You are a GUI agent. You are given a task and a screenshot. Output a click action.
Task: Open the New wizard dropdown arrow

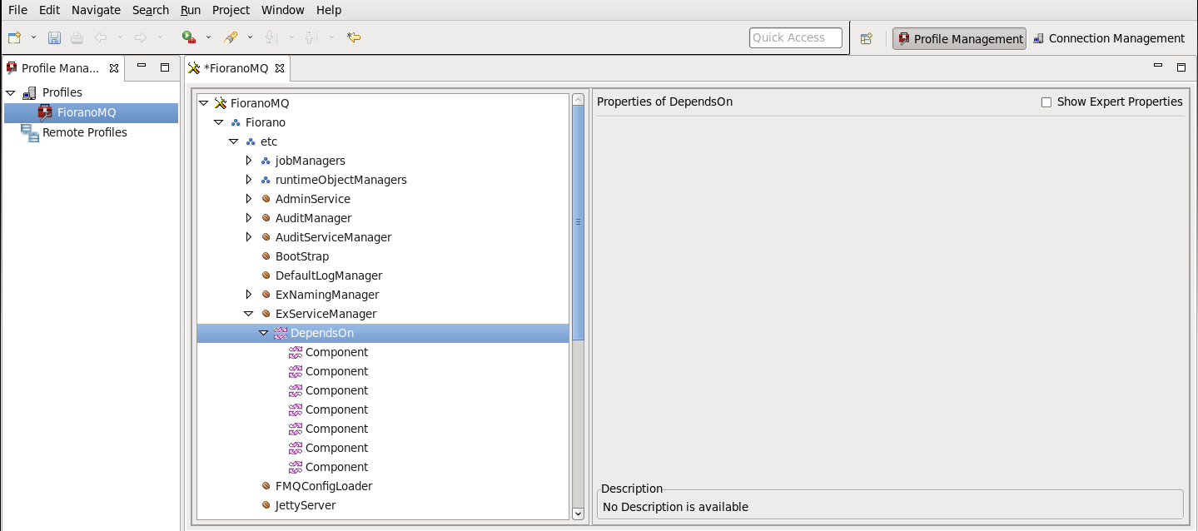(x=33, y=37)
